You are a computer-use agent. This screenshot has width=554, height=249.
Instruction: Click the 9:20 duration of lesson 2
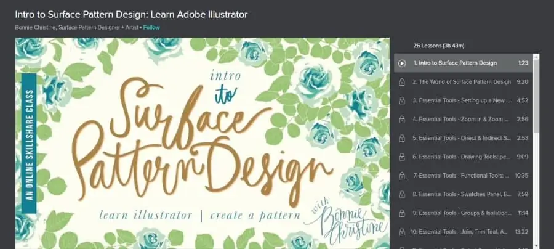pyautogui.click(x=522, y=82)
